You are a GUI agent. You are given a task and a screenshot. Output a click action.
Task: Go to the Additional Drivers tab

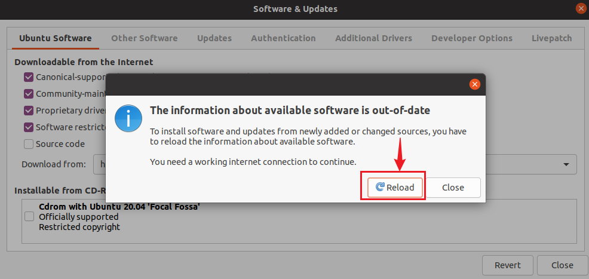373,38
